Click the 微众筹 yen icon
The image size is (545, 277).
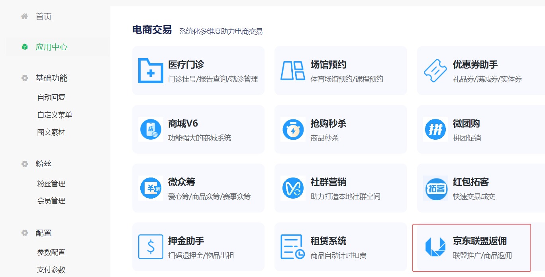pyautogui.click(x=151, y=188)
